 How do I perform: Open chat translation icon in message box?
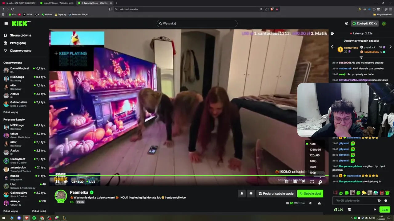coord(379,200)
